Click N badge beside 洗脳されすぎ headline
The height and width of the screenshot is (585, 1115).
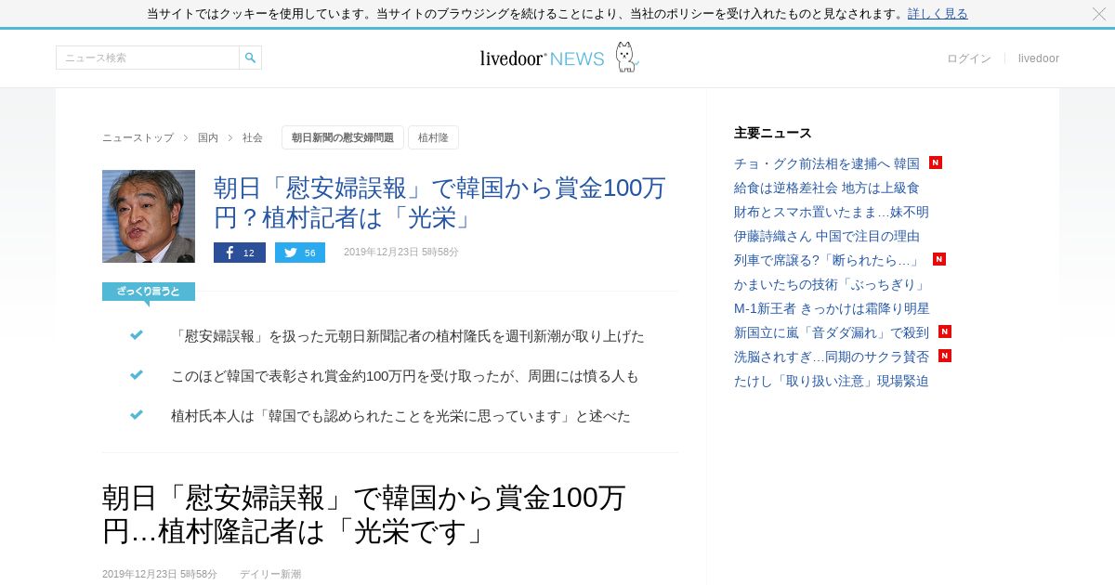coord(945,356)
